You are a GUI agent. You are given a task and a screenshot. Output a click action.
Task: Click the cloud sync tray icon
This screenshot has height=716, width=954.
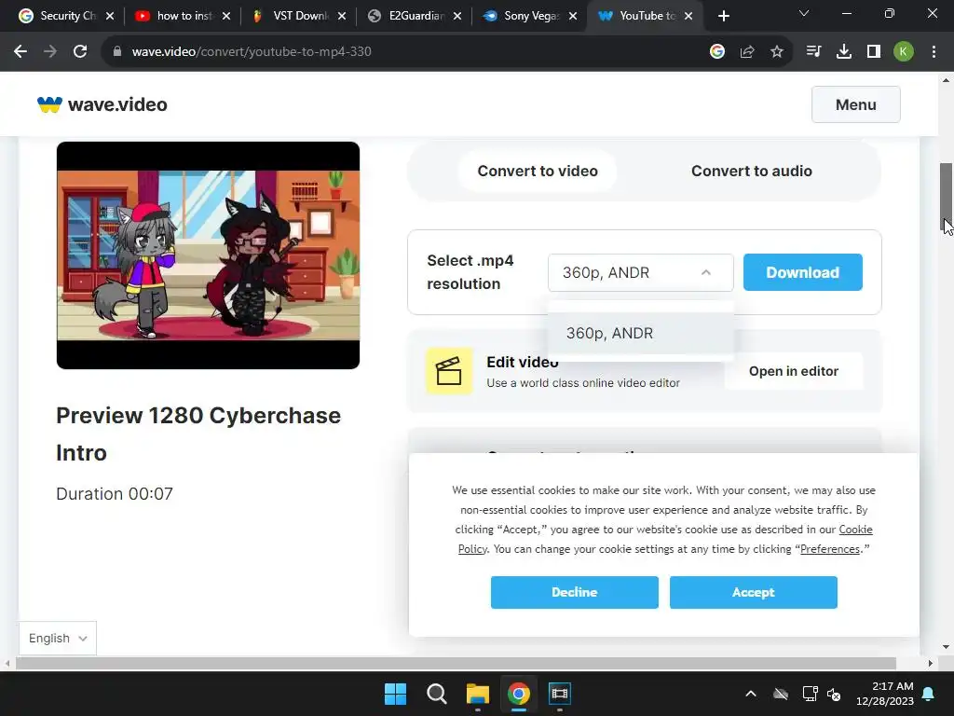[x=781, y=694]
